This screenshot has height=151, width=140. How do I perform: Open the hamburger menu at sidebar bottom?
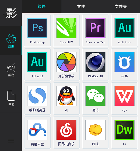click(11, 141)
